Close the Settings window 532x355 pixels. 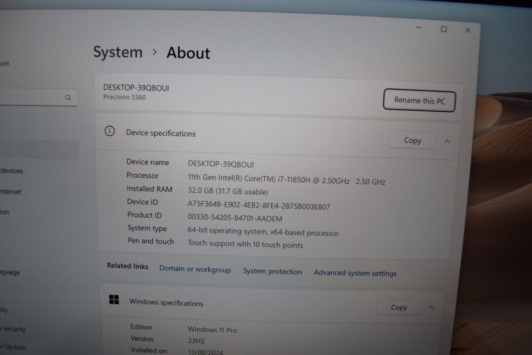(x=468, y=30)
